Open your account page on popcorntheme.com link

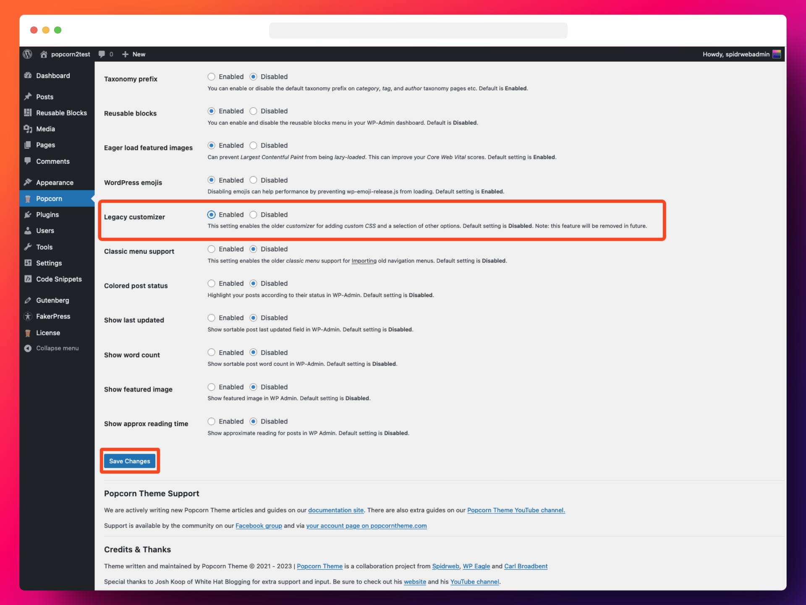(x=366, y=526)
